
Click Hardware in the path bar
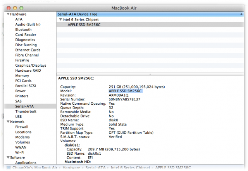coord(71,168)
